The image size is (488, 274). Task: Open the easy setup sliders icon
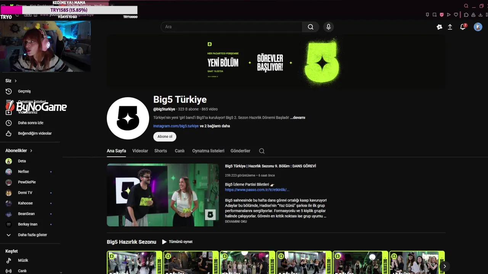pos(487,15)
